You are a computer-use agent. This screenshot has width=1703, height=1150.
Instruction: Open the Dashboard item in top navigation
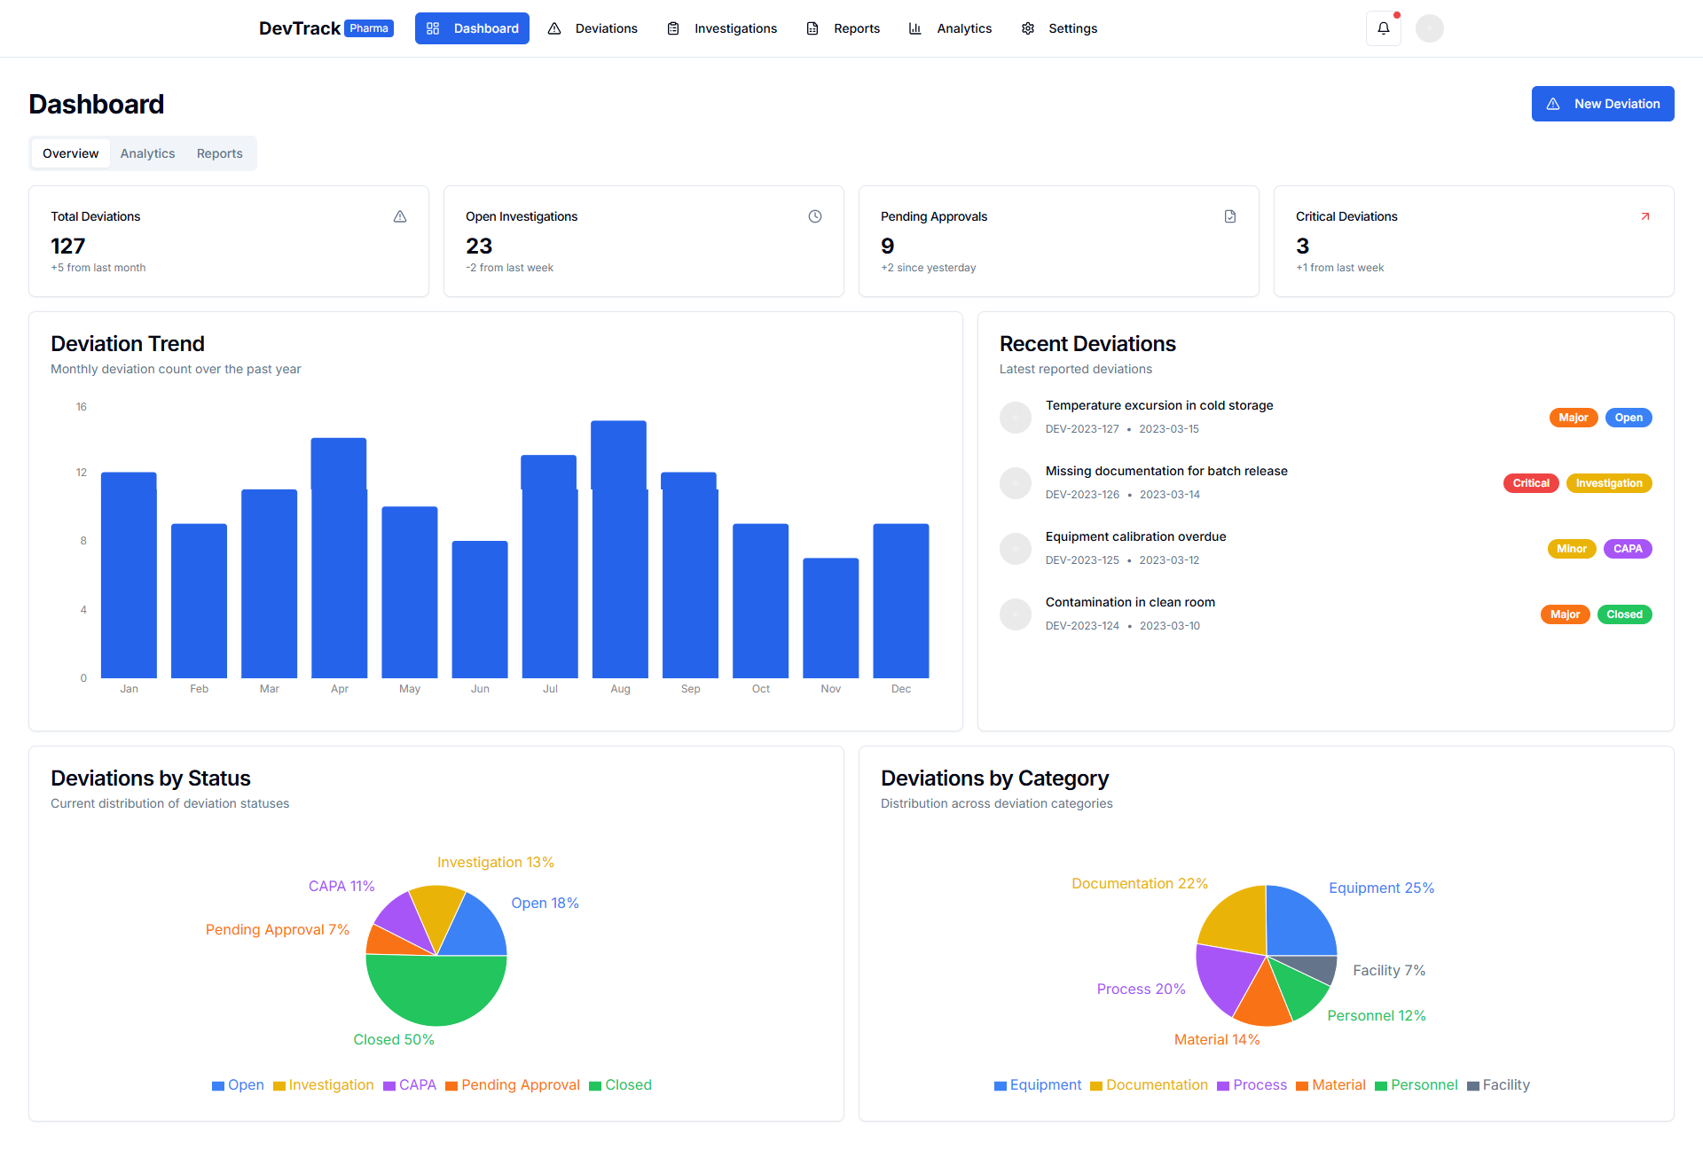tap(472, 28)
